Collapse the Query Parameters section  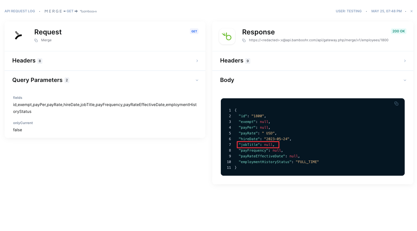(x=197, y=80)
